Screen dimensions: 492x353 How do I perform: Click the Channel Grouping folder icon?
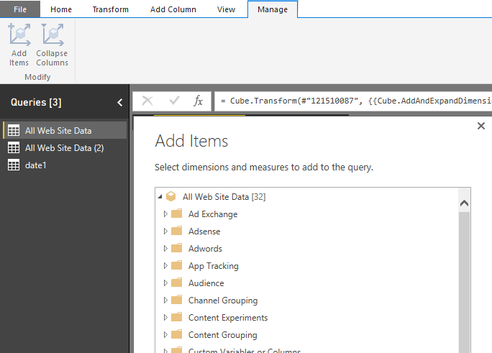(x=177, y=300)
